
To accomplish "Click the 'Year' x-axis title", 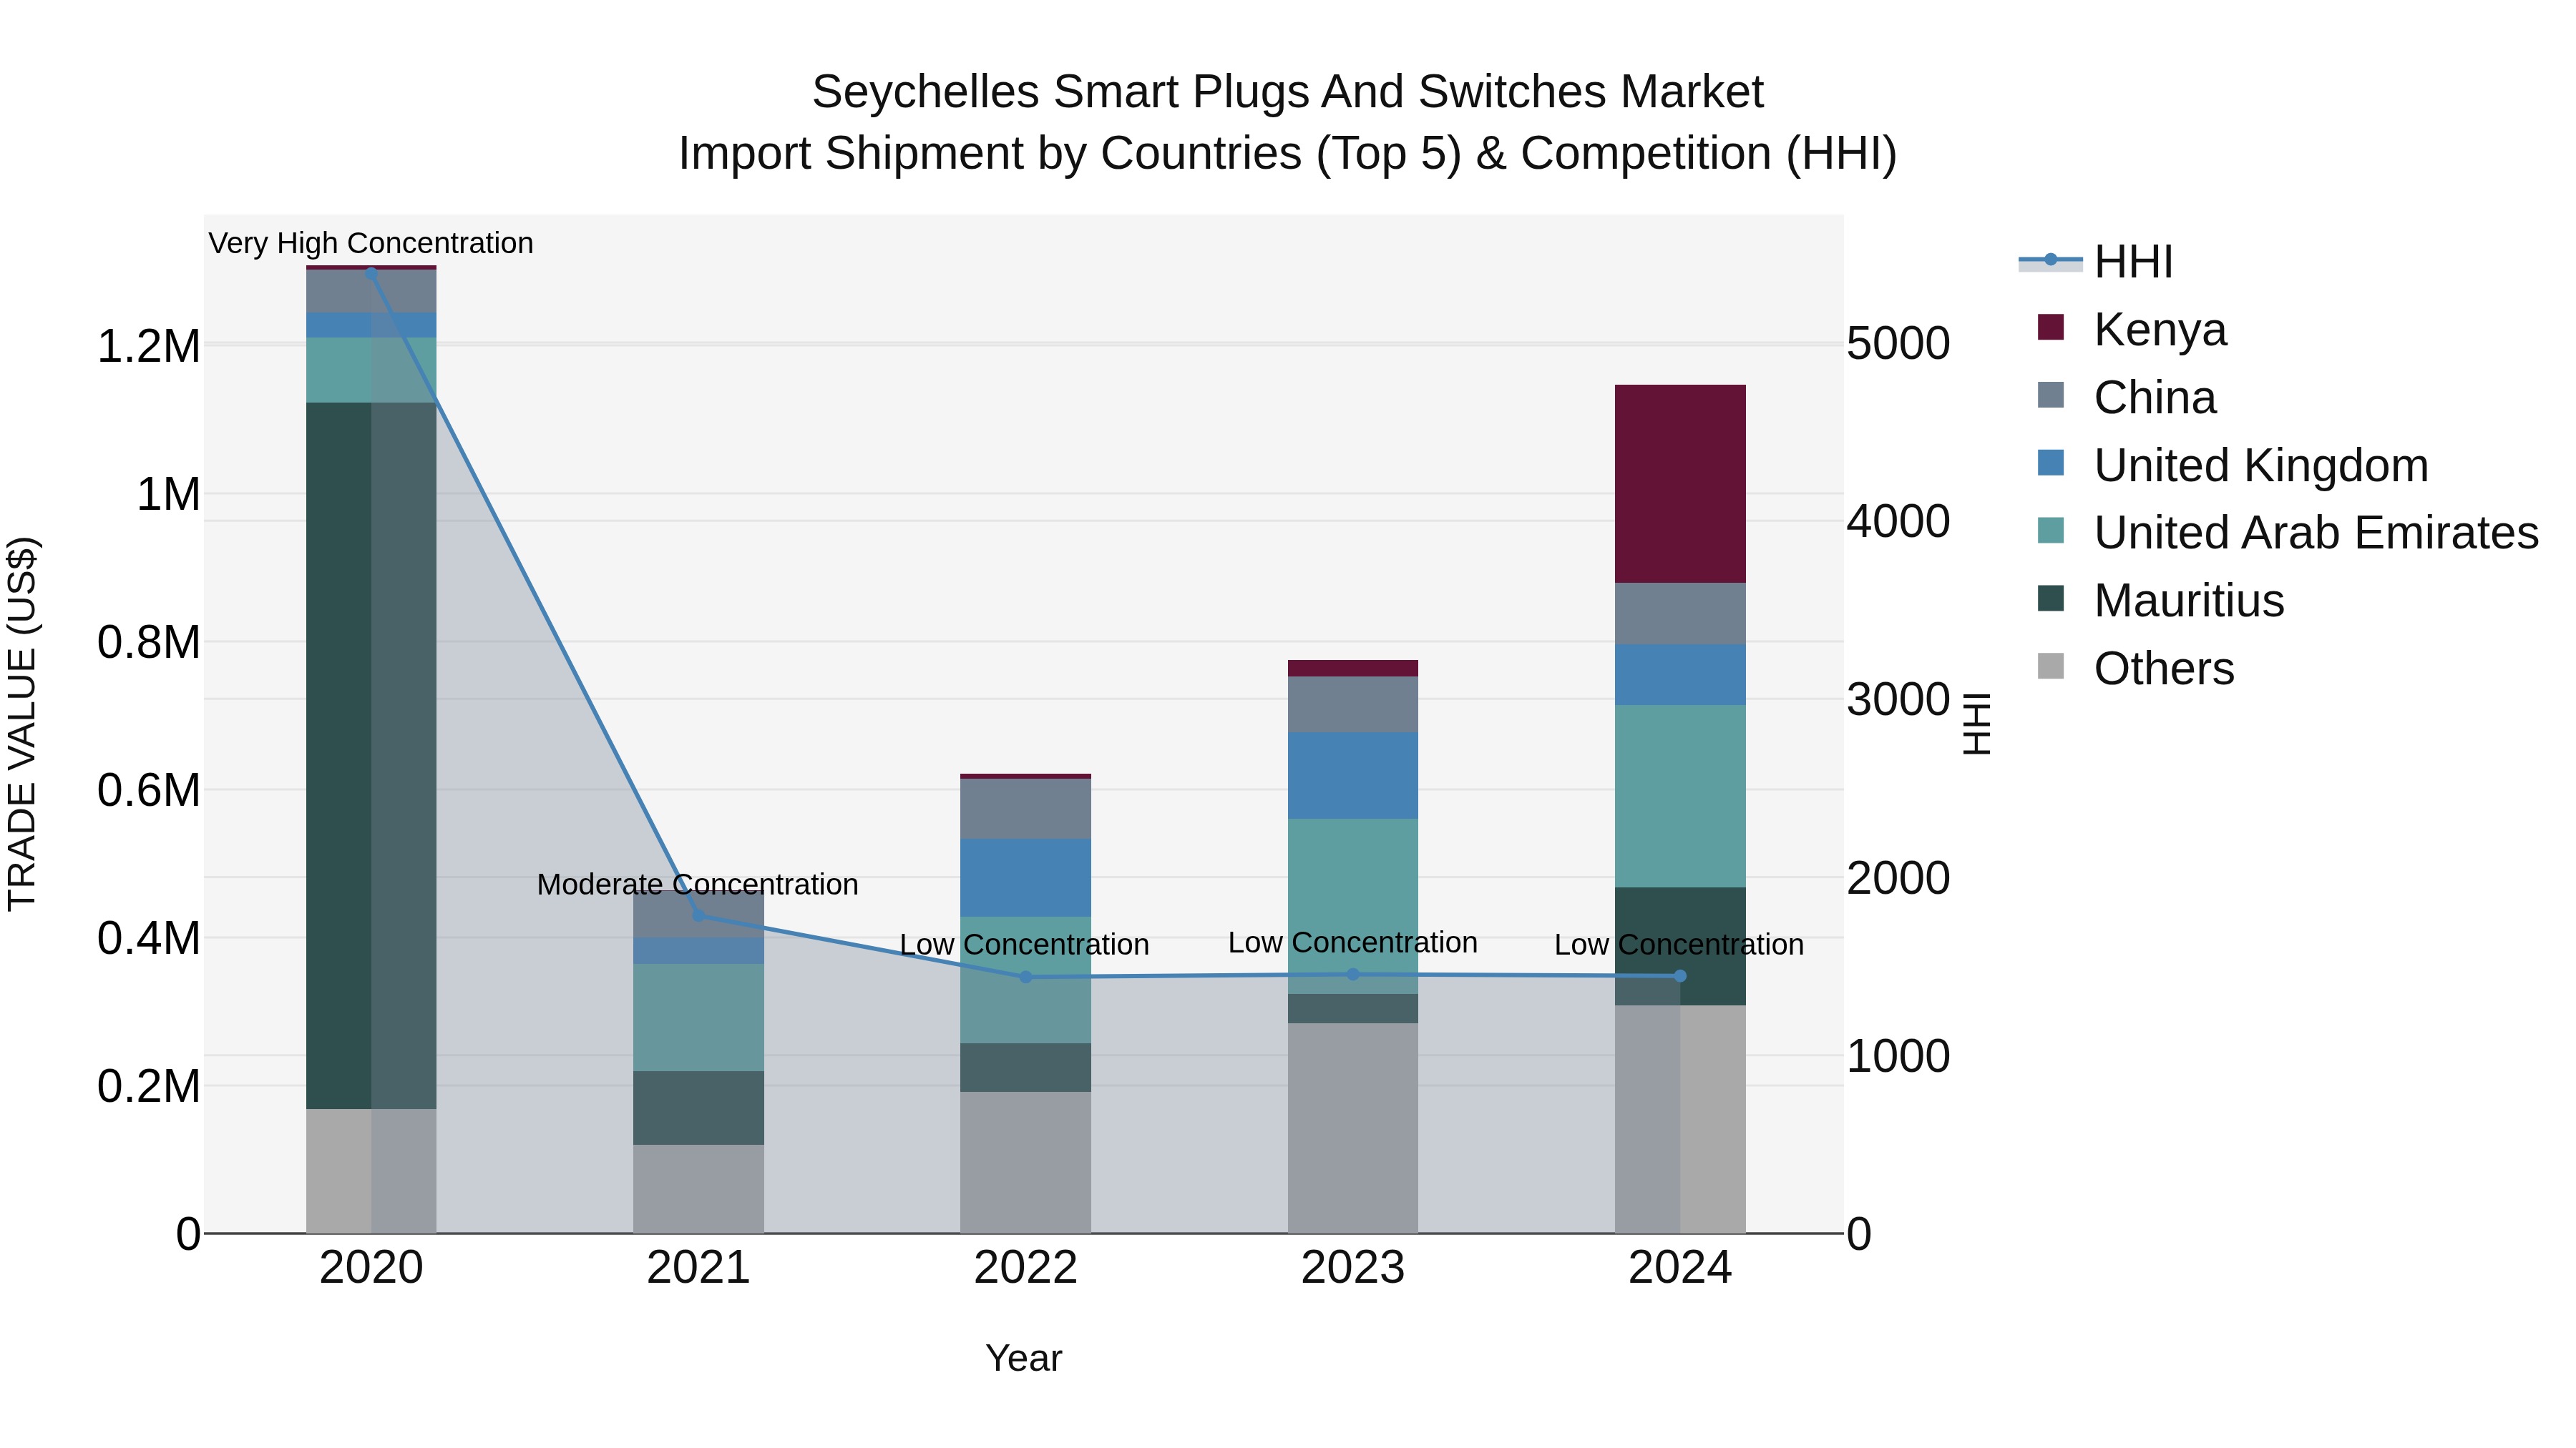I will [x=1024, y=1358].
